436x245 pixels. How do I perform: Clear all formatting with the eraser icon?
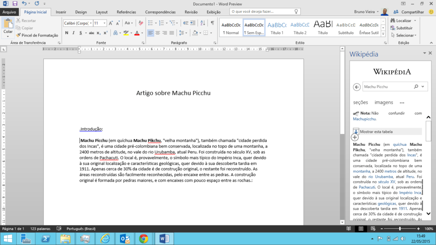click(141, 23)
